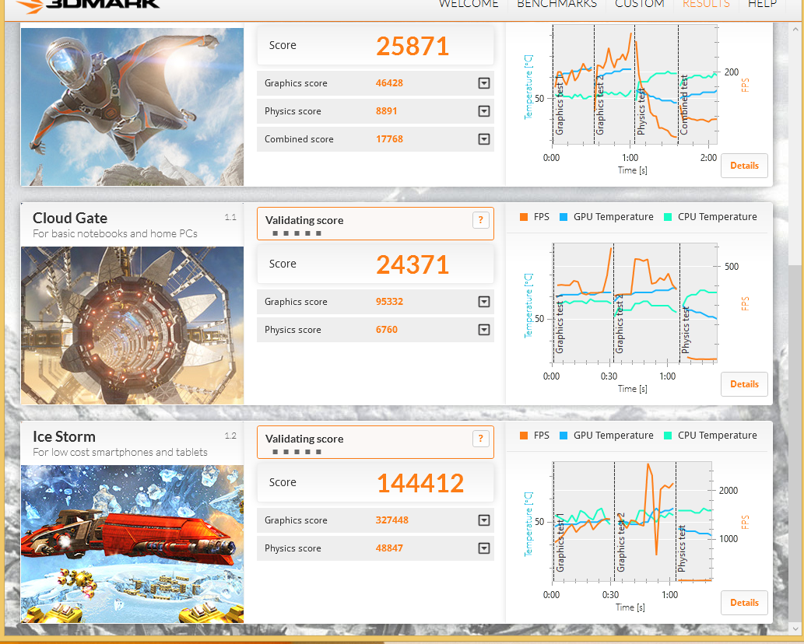Switch to the BENCHMARKS tab

556,4
